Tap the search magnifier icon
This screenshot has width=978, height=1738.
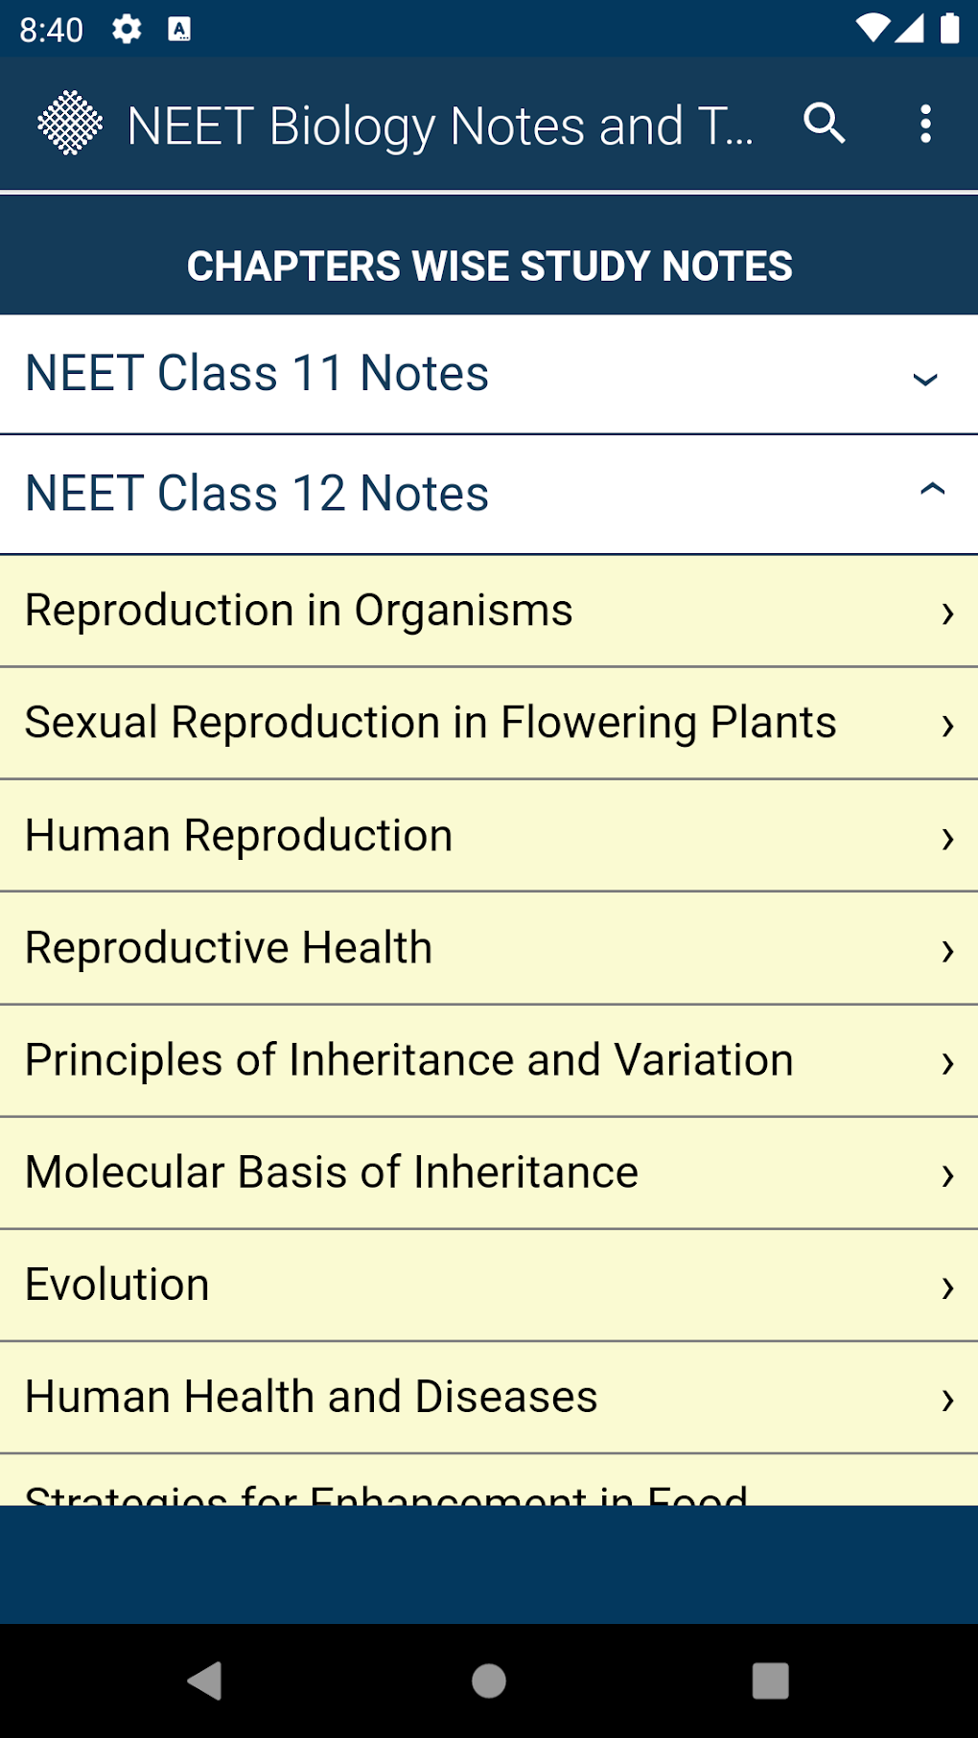click(824, 125)
